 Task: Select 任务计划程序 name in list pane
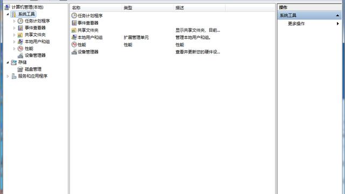(90, 16)
